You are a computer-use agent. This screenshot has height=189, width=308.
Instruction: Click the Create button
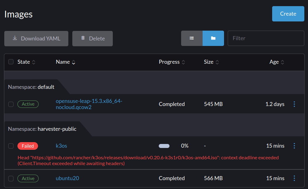[x=288, y=13]
